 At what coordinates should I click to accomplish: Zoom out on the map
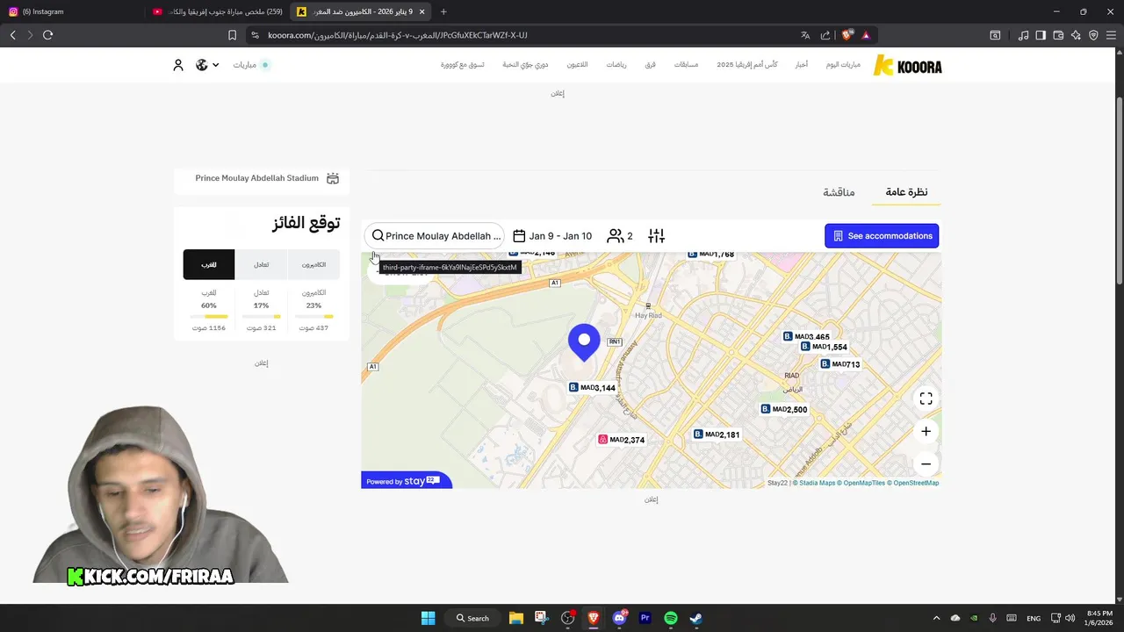point(926,464)
